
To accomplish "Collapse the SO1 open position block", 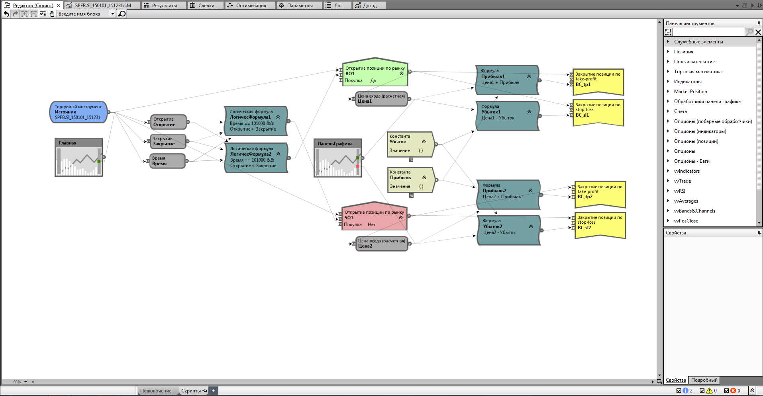I will (400, 218).
